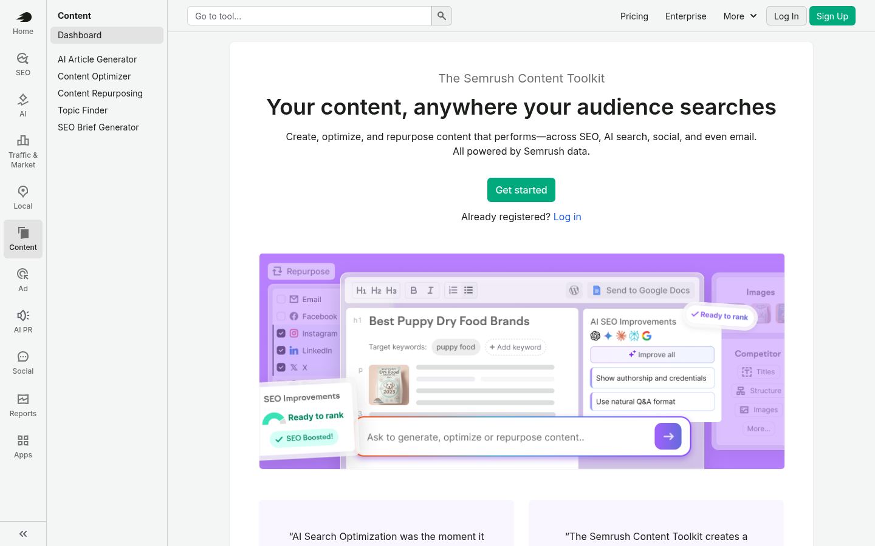Click the Semrush Content Toolkit promo image
The height and width of the screenshot is (546, 875).
click(x=522, y=361)
